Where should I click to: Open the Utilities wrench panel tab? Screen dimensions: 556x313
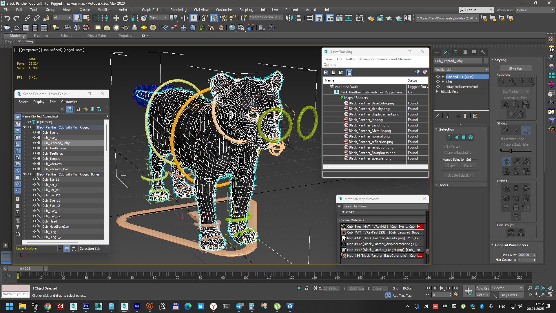(x=483, y=52)
